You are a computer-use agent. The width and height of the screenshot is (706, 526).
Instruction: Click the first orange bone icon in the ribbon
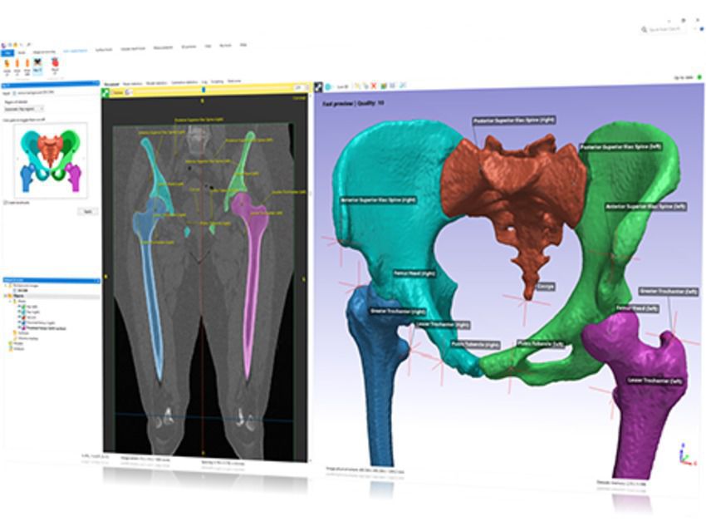coord(7,63)
